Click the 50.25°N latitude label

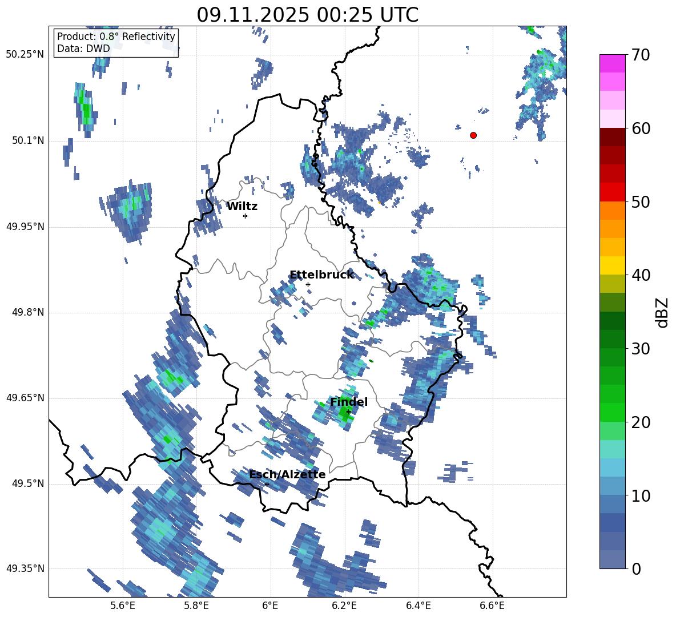pyautogui.click(x=25, y=55)
